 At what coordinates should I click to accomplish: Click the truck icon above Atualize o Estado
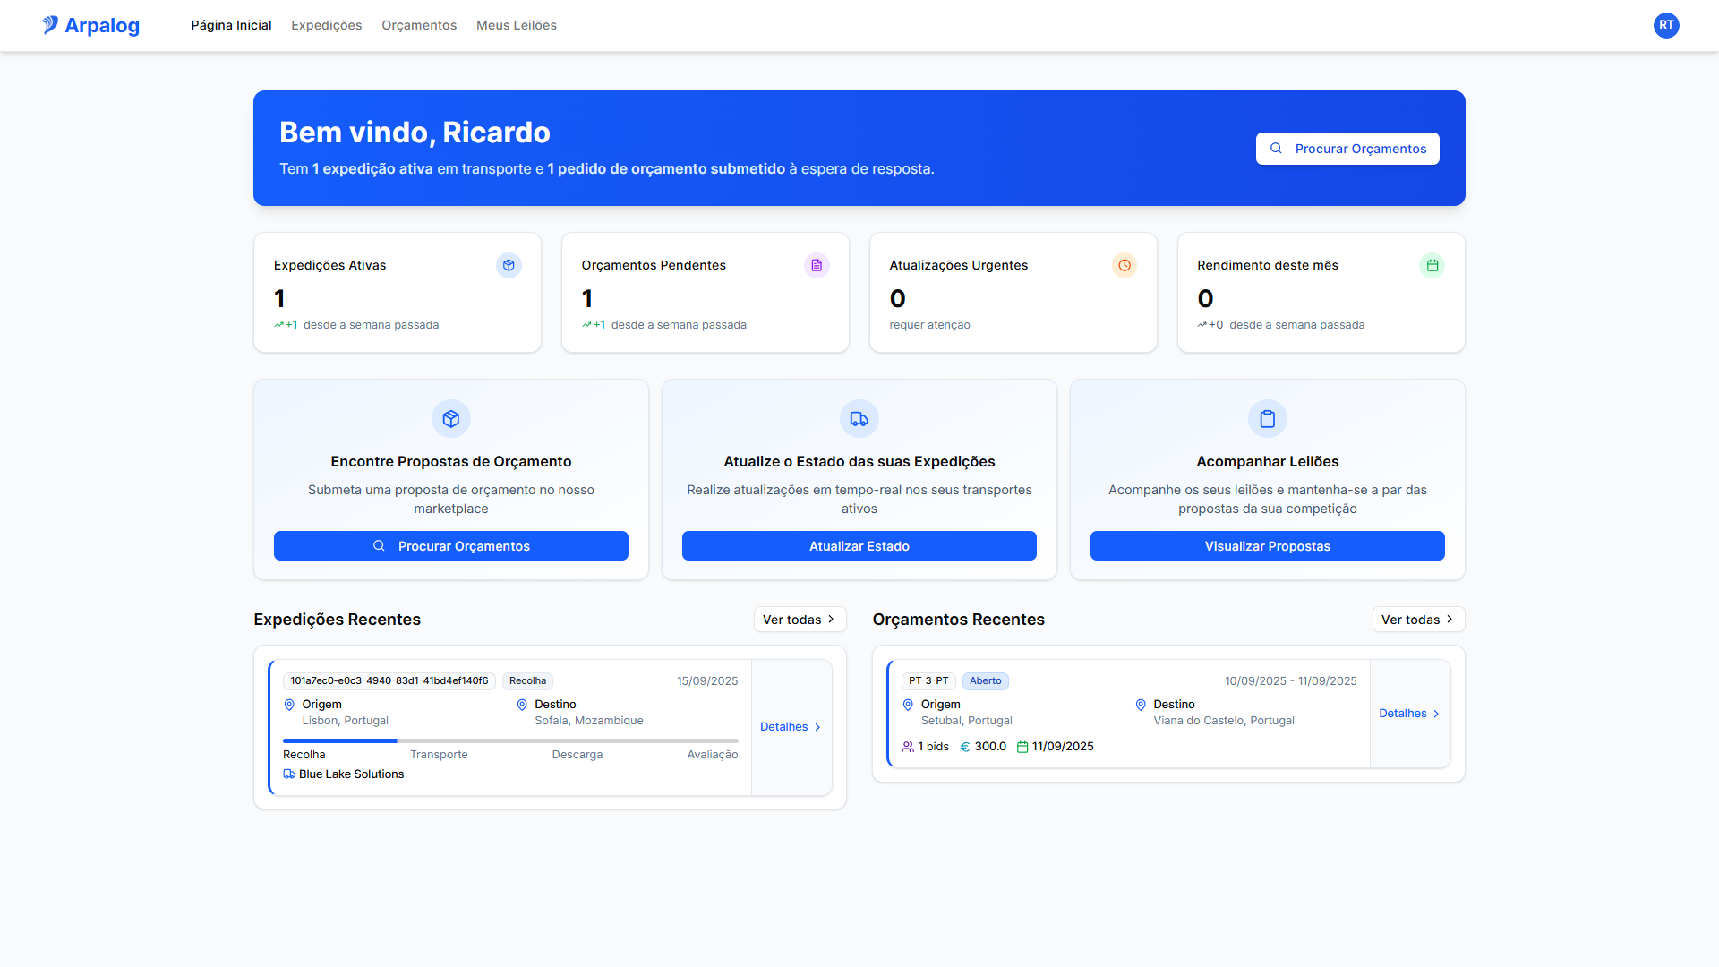pos(859,419)
